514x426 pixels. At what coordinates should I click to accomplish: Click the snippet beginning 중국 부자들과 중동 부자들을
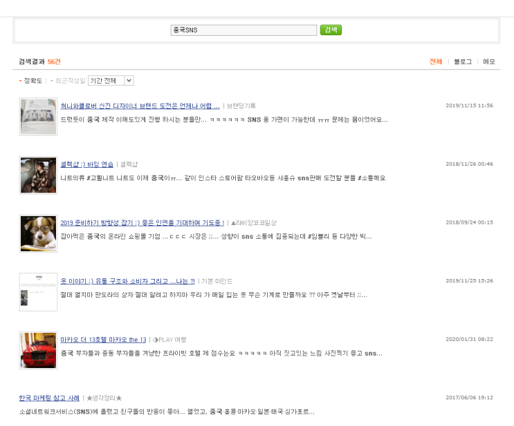(221, 354)
